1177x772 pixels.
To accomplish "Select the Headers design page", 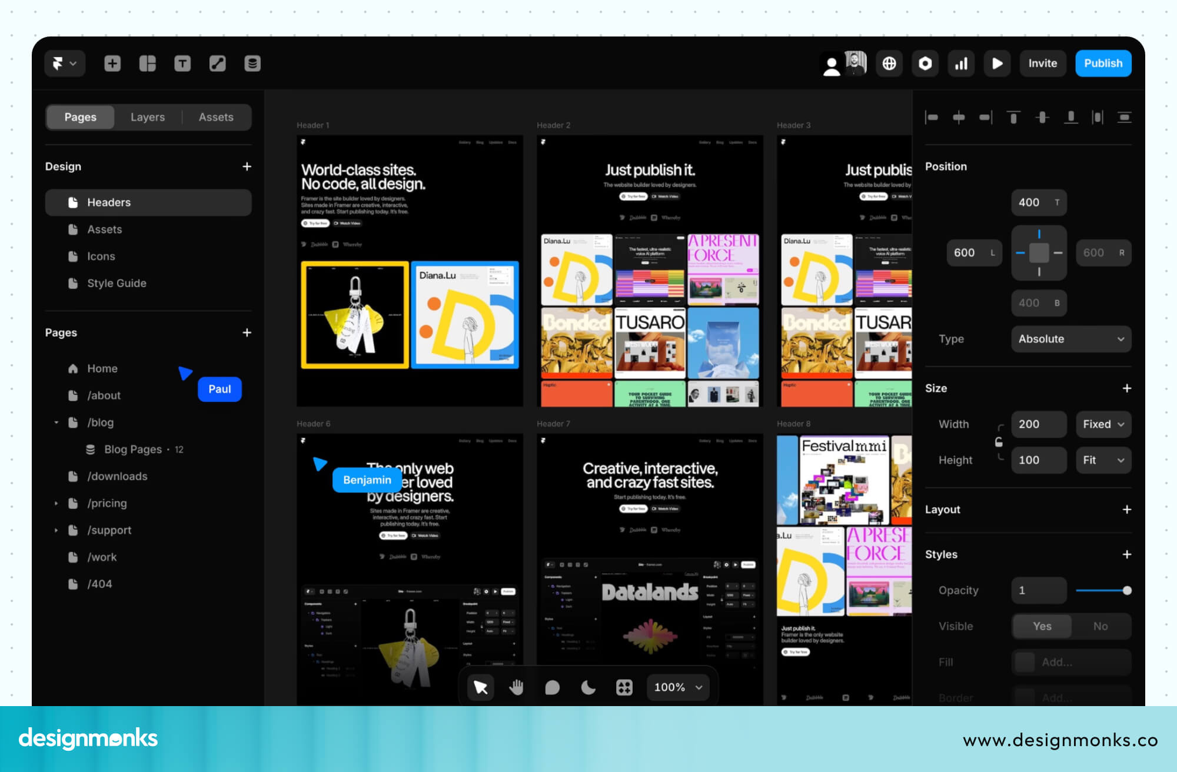I will (x=148, y=202).
